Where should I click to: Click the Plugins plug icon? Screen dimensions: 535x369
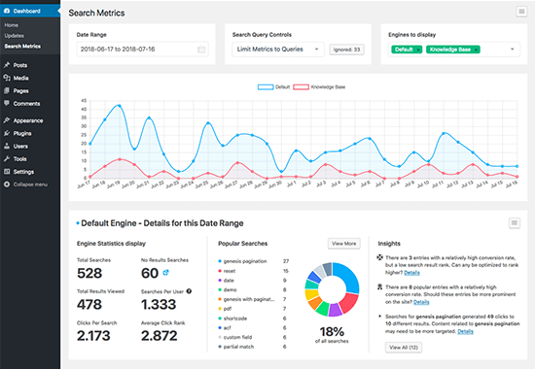7,133
